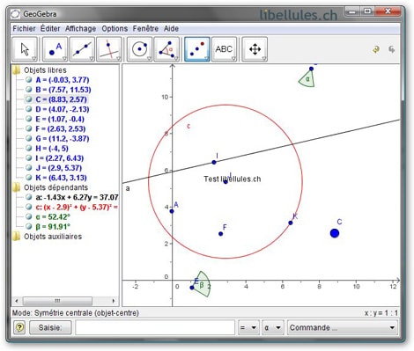Click the Saisie button
This screenshot has height=351, width=414.
[x=50, y=327]
